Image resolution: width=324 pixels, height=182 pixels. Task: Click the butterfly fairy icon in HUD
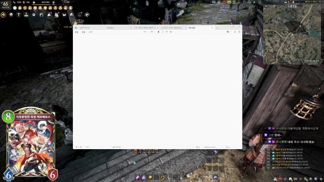(x=64, y=15)
